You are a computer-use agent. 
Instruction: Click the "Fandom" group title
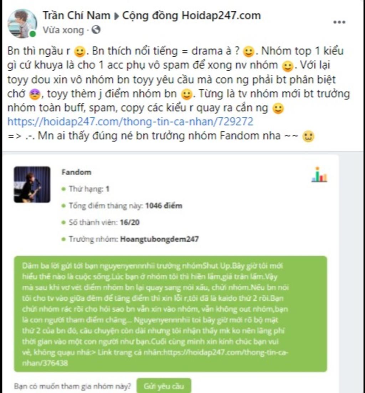(76, 172)
